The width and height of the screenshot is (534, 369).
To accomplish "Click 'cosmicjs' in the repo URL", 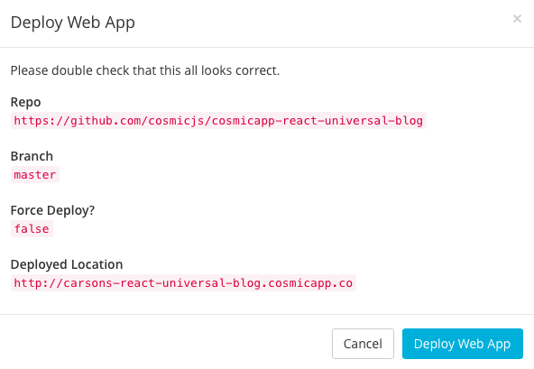I will click(x=177, y=121).
